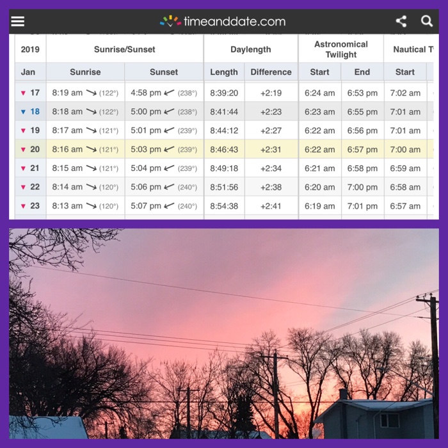The width and height of the screenshot is (448, 448).
Task: Click the Difference column header
Action: click(271, 72)
